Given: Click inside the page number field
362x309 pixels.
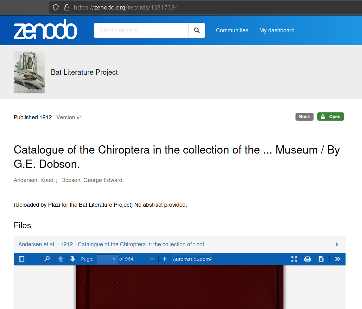Looking at the screenshot, I should coord(108,259).
